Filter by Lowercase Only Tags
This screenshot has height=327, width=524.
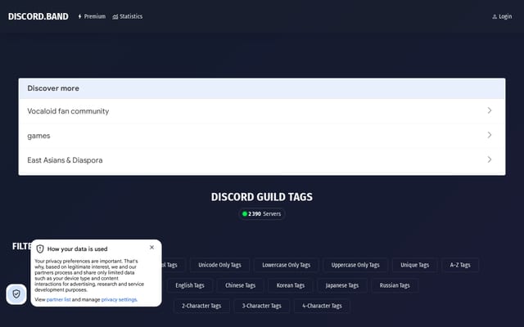pos(286,265)
